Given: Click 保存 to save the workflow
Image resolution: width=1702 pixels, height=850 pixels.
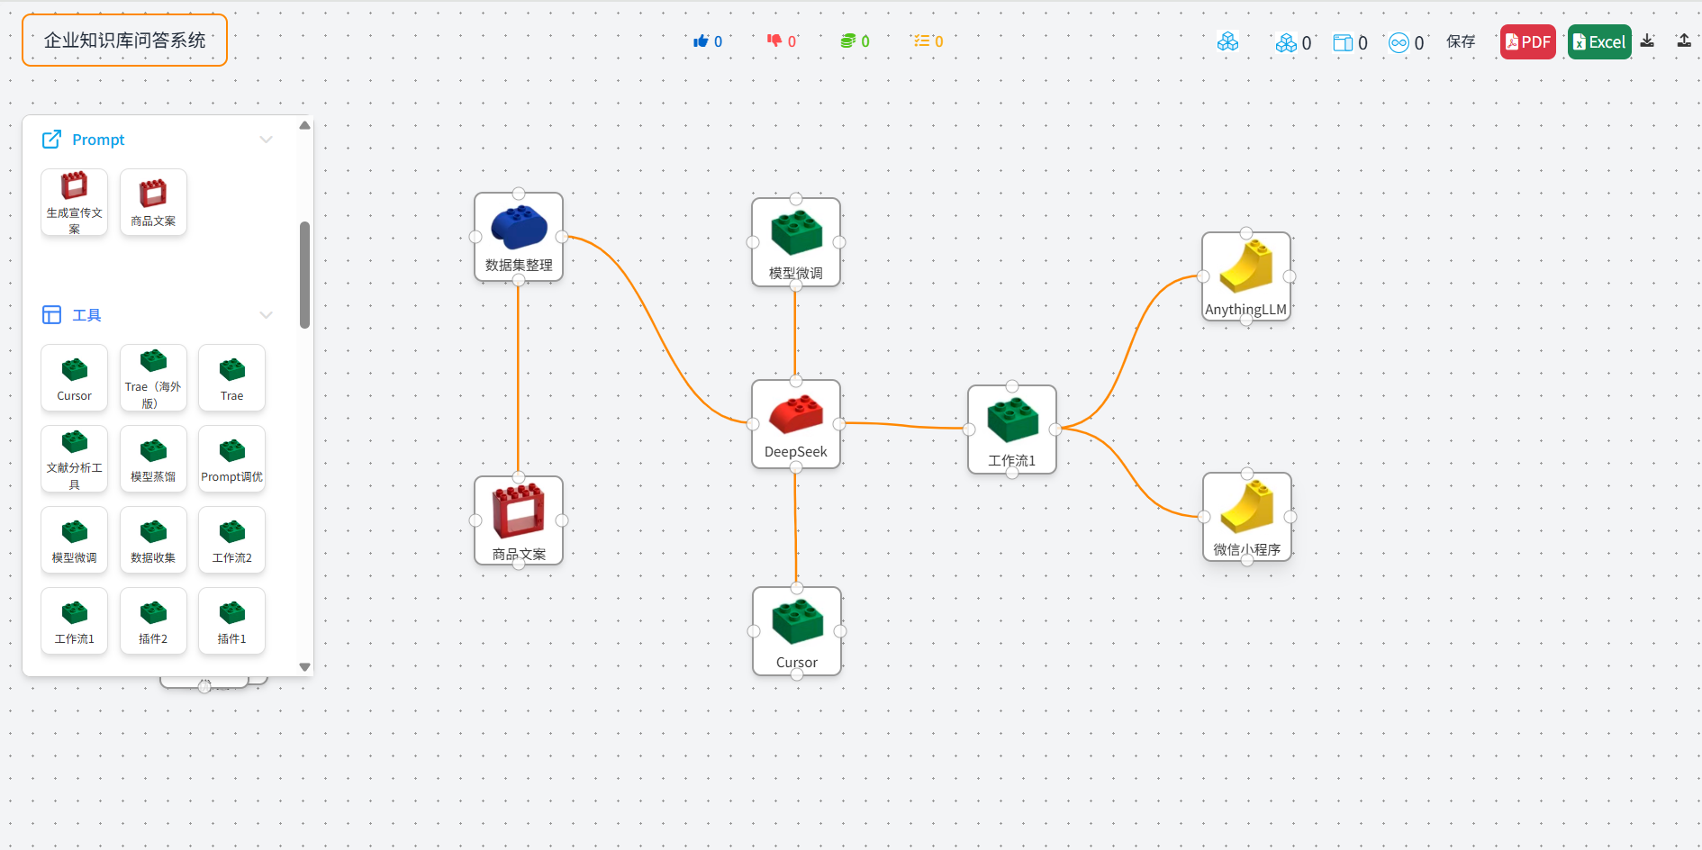Looking at the screenshot, I should pos(1461,41).
